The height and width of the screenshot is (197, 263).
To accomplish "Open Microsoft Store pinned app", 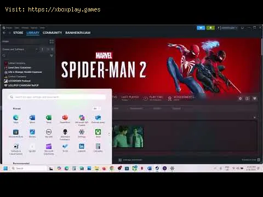I will [16, 134].
